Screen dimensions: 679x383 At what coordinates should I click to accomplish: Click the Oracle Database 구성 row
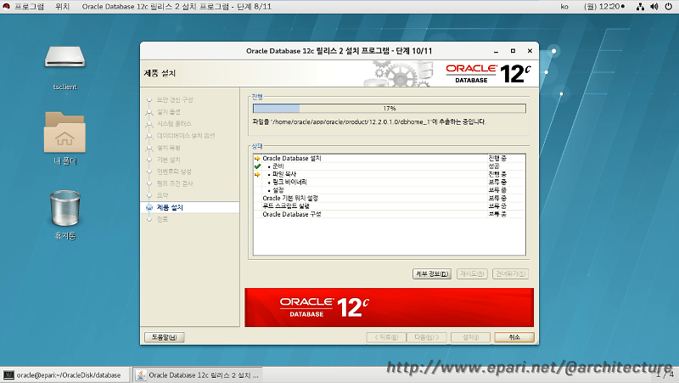point(390,214)
